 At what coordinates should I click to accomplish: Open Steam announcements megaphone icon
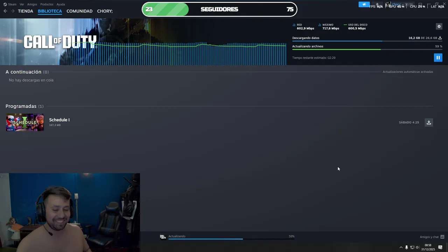point(364,5)
